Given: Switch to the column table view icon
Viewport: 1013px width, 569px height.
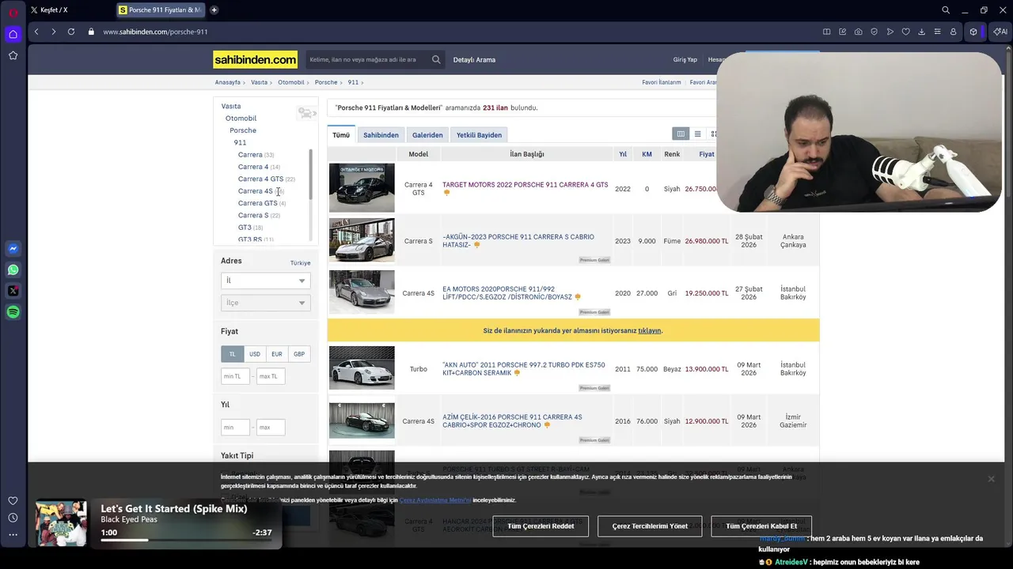Looking at the screenshot, I should (x=680, y=134).
